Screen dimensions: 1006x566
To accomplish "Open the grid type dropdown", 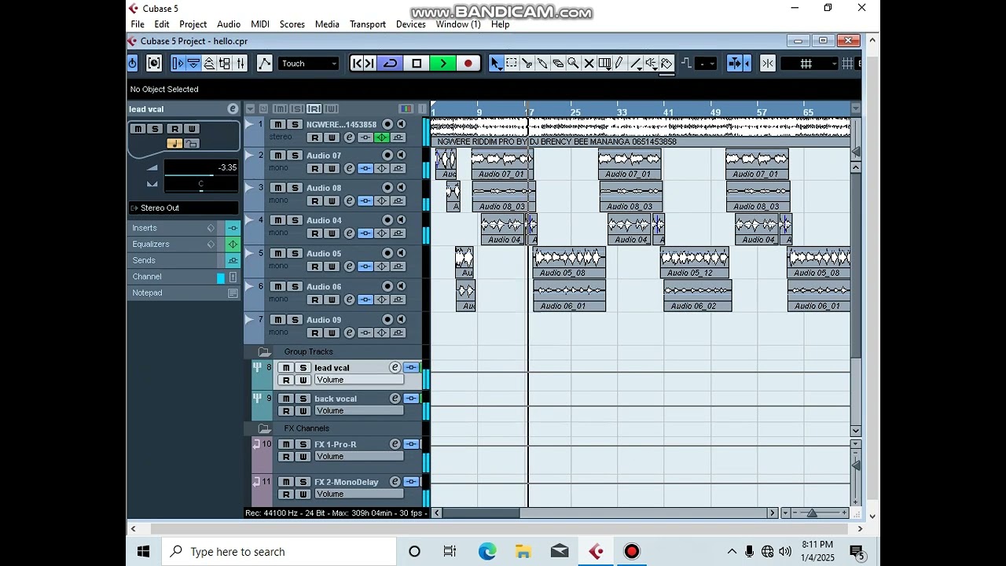I will 809,64.
